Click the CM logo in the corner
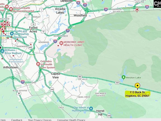 click(x=157, y=4)
